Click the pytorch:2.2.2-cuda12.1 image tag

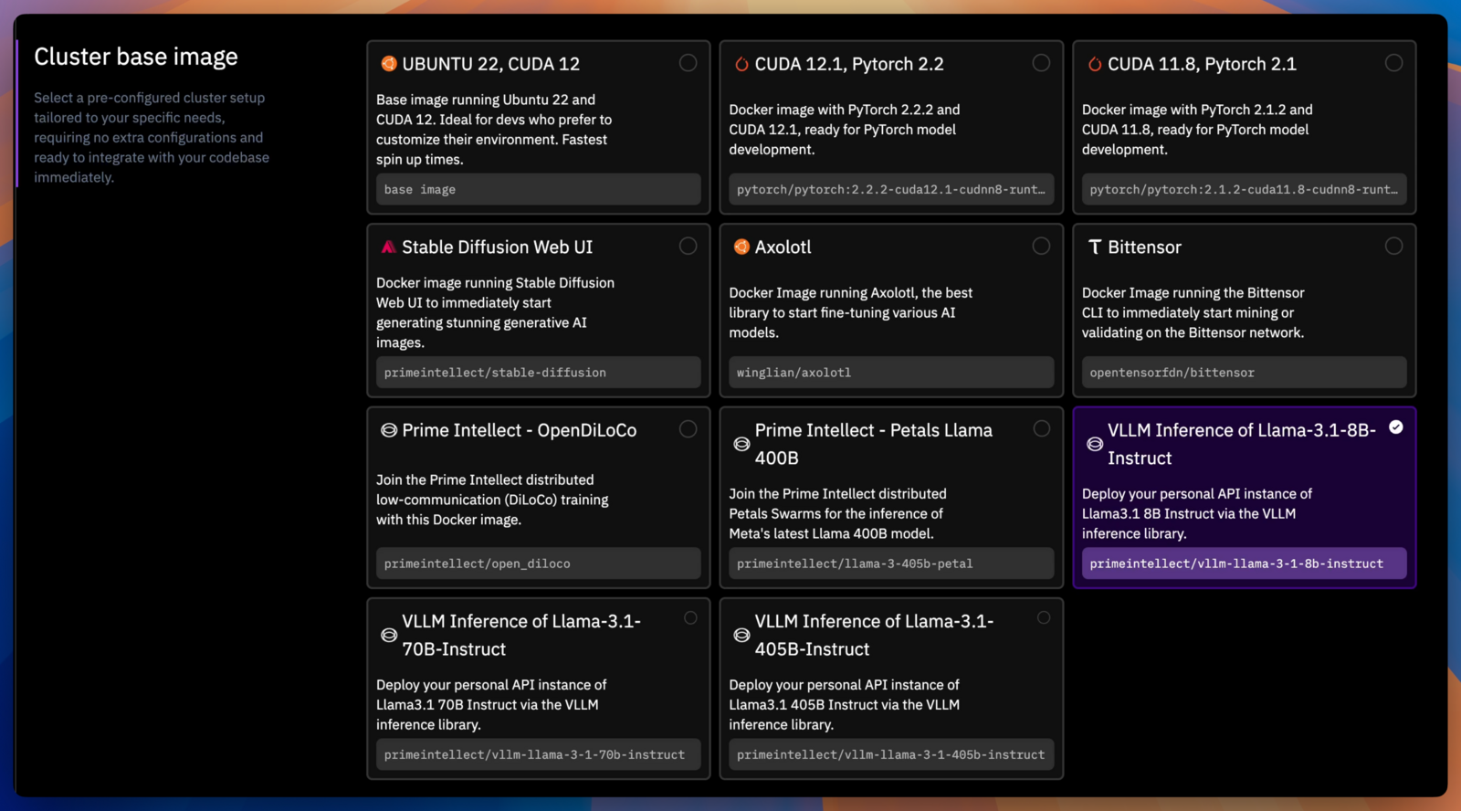click(x=891, y=189)
